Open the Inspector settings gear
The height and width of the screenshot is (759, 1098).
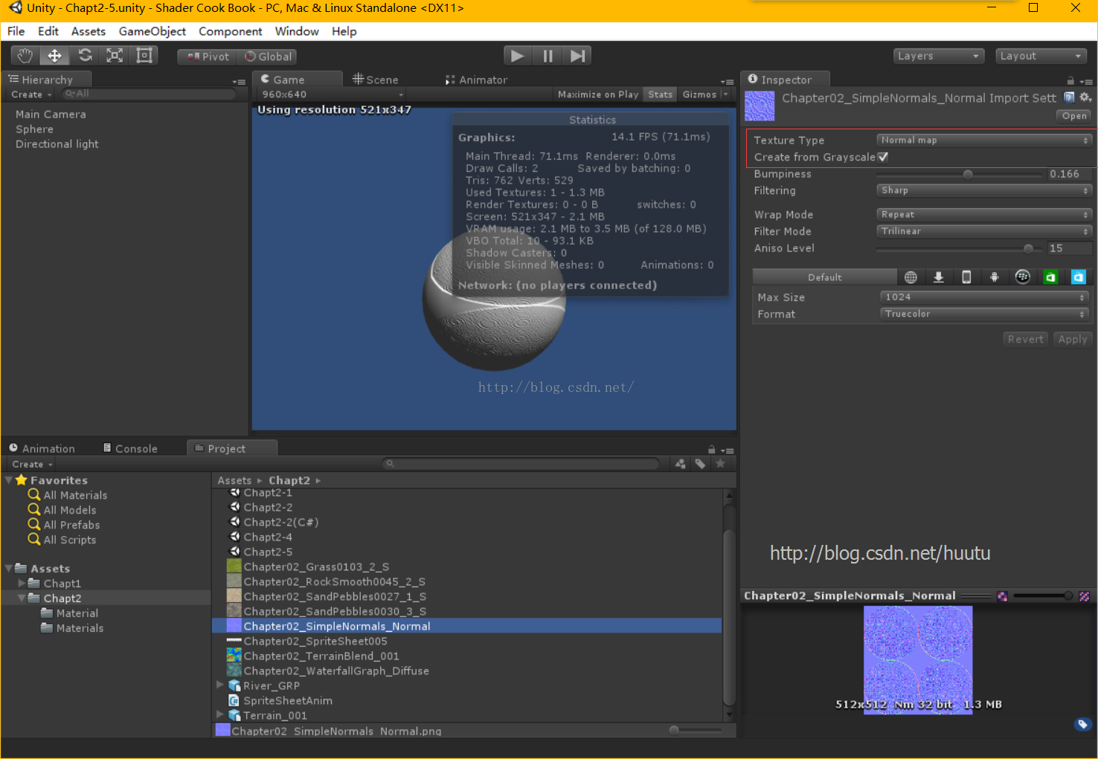pyautogui.click(x=1085, y=97)
